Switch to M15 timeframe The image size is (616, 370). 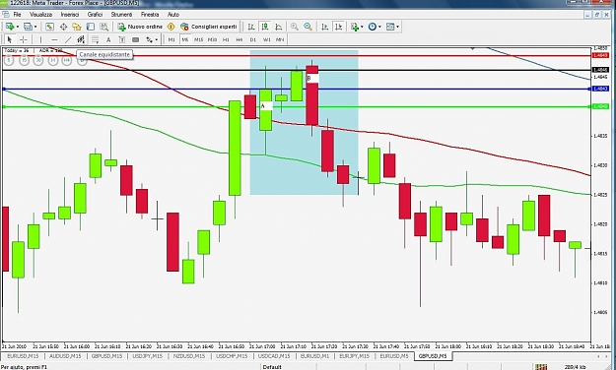pyautogui.click(x=199, y=39)
